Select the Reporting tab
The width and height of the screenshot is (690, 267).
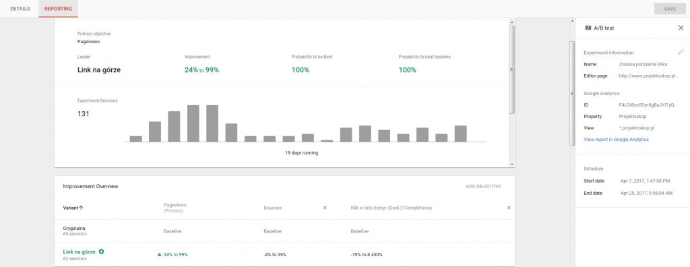(59, 9)
